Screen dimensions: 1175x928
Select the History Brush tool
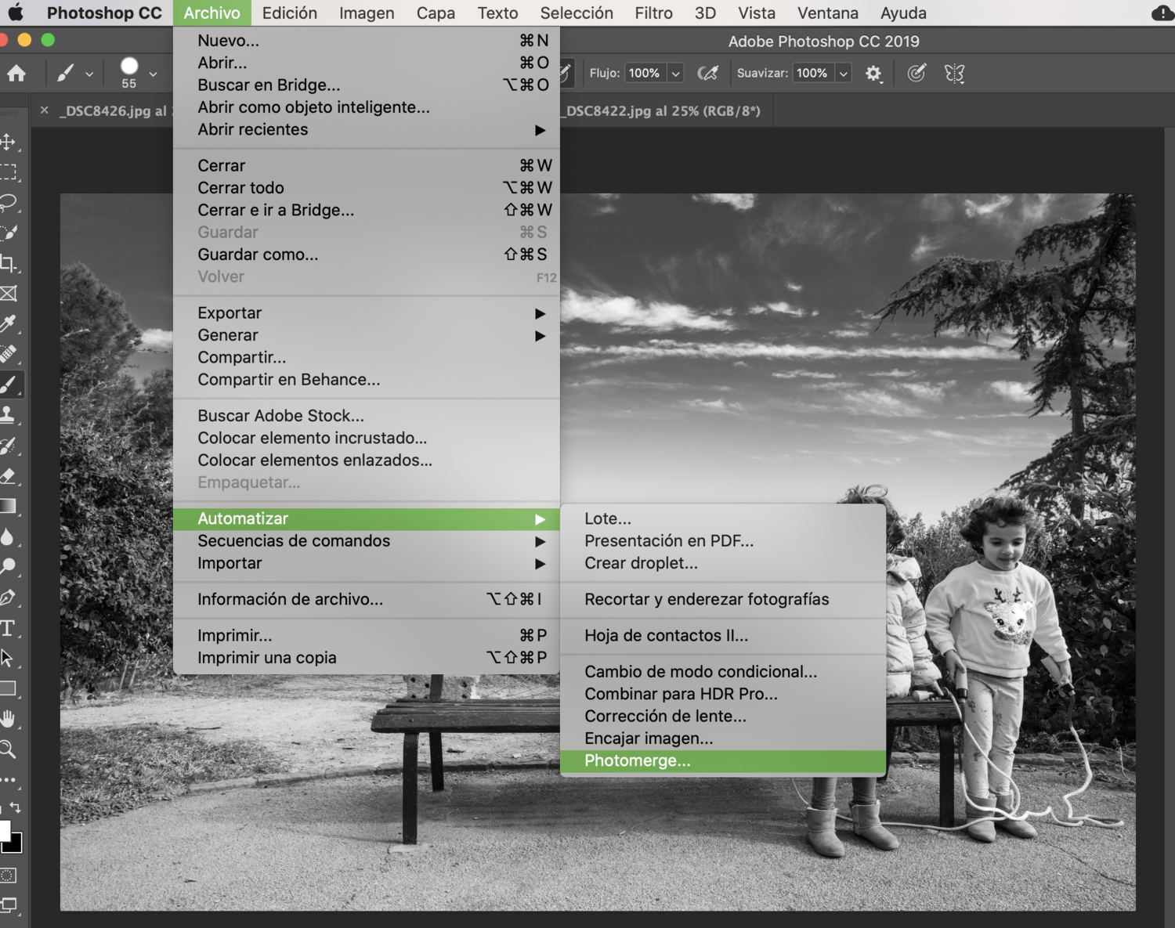coord(9,446)
